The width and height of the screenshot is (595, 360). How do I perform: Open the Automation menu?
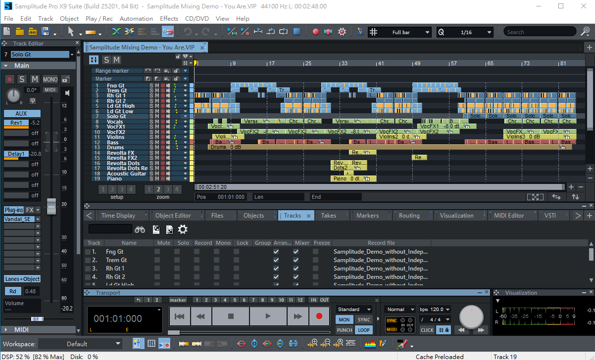pyautogui.click(x=136, y=18)
